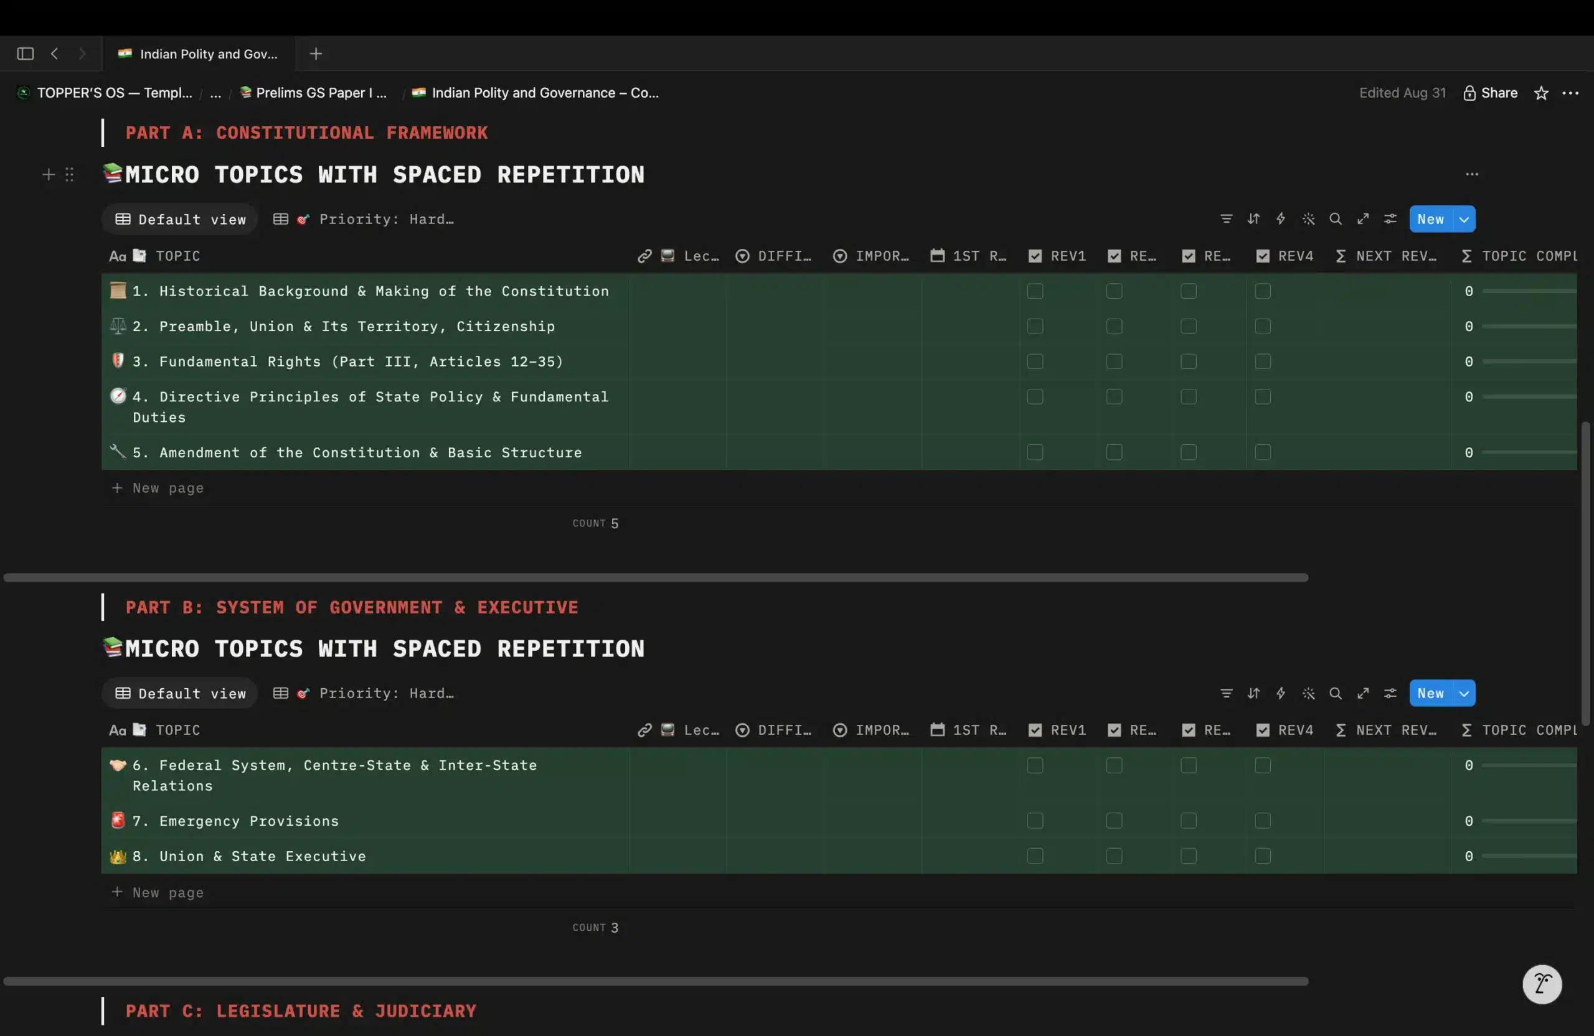Click progress bar for Historical Background row

point(1529,291)
